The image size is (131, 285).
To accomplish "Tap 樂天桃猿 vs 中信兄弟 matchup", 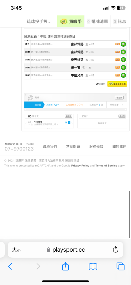I will click(x=42, y=75).
